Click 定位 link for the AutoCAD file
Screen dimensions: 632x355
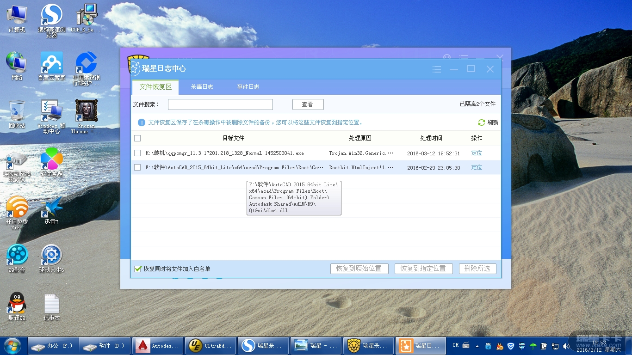click(477, 167)
